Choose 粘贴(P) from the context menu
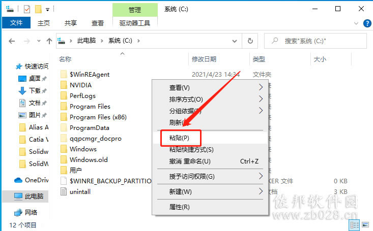 [210, 138]
